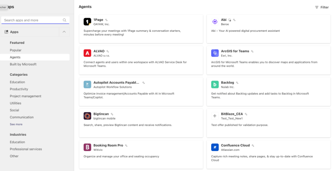Click publisher text "ALVAO s.r.o."
The height and width of the screenshot is (171, 335).
(x=101, y=56)
